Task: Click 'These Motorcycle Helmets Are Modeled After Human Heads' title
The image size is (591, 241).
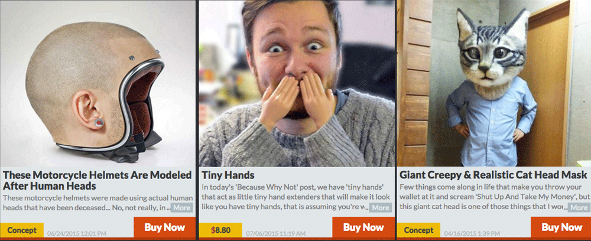Action: (98, 180)
